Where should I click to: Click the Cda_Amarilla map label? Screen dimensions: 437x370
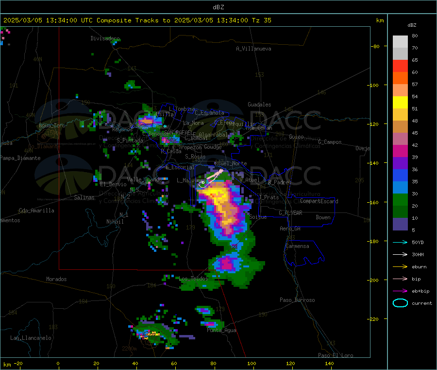pos(36,211)
